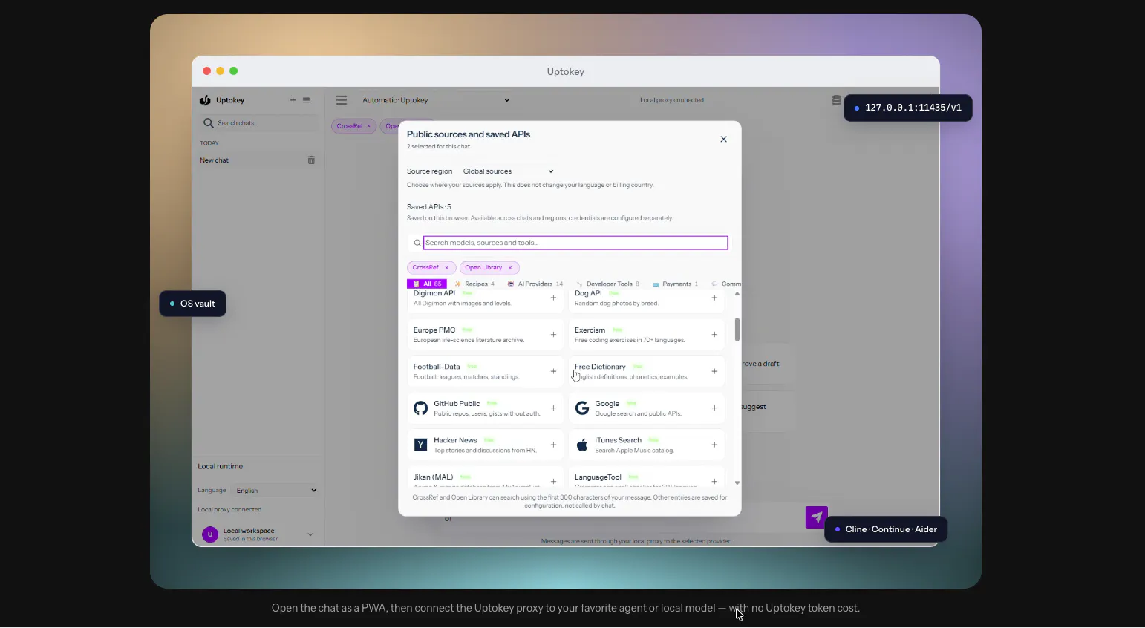Switch to the Payments tab
1145x628 pixels.
pyautogui.click(x=676, y=284)
